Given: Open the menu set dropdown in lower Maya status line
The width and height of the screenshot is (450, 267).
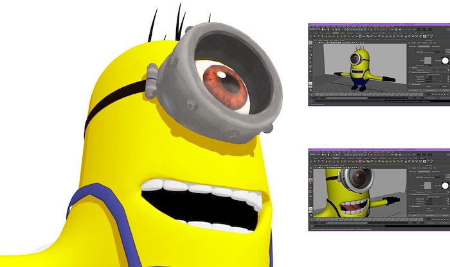Looking at the screenshot, I should tap(315, 155).
